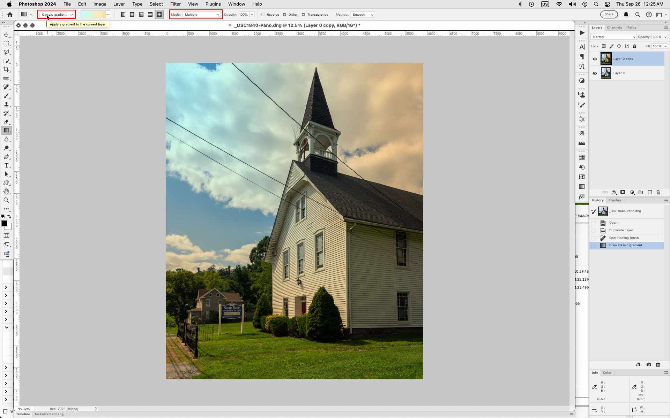Select the Crop tool

6,70
